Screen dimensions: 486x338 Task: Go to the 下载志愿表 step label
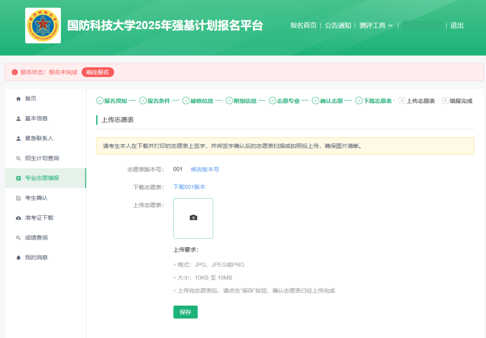[x=378, y=101]
